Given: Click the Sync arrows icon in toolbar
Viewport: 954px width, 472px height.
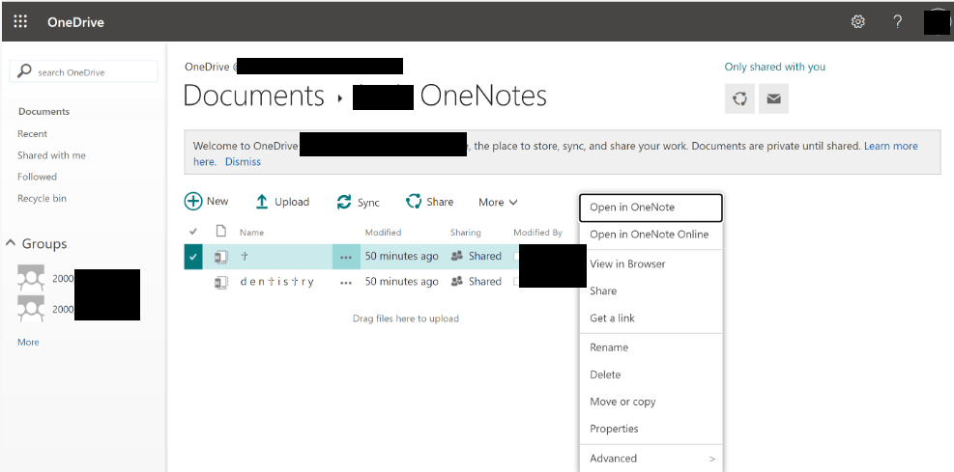Looking at the screenshot, I should pyautogui.click(x=344, y=202).
